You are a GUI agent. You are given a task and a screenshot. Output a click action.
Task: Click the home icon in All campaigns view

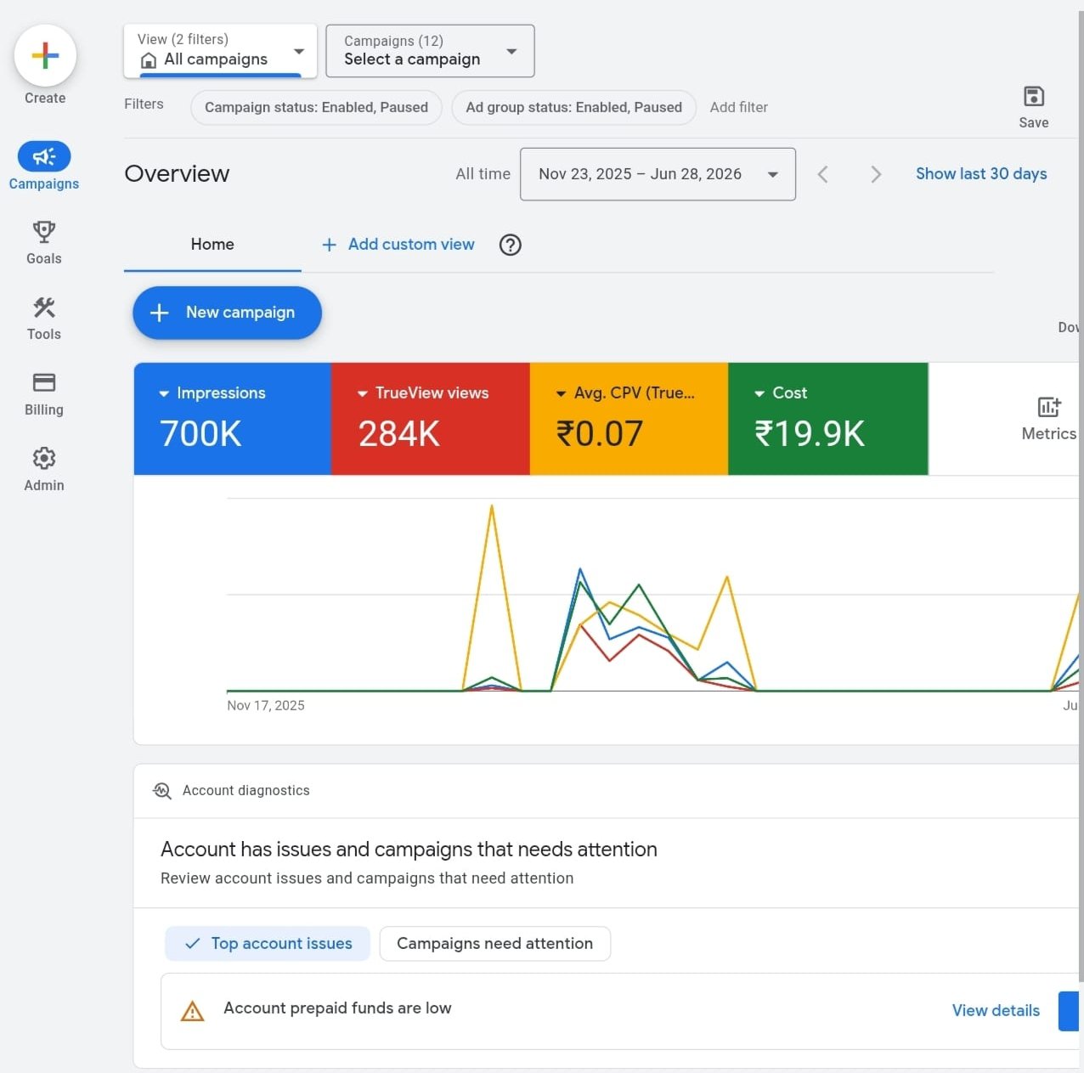tap(149, 60)
